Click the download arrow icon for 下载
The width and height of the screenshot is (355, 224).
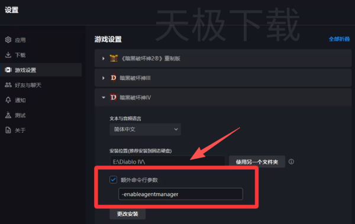pyautogui.click(x=8, y=55)
